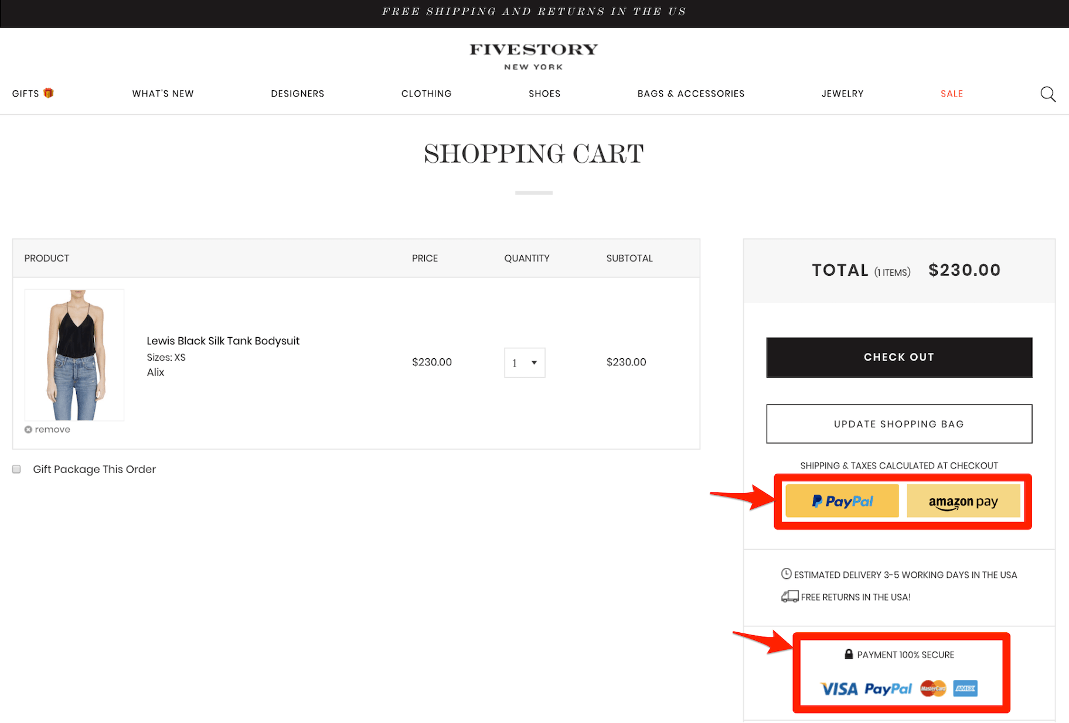The image size is (1069, 723).
Task: Open the search magnifier icon
Action: pos(1047,94)
